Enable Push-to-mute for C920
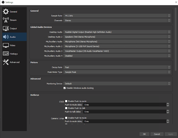The width and height of the screenshot is (178, 138). [66, 101]
